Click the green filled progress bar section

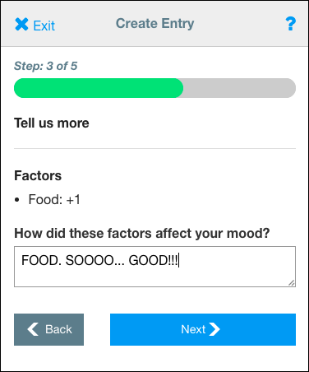click(99, 88)
